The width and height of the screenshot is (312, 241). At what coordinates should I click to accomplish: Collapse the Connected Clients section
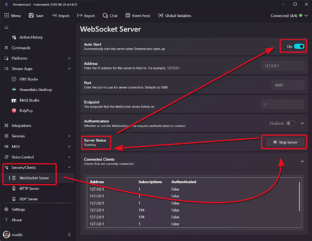pyautogui.click(x=302, y=161)
